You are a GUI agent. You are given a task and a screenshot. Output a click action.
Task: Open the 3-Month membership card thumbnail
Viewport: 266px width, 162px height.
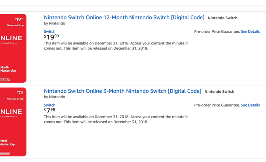(x=13, y=122)
